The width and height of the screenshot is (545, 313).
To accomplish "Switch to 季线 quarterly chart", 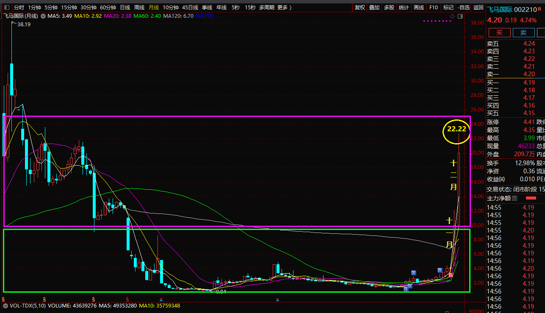I will 207,8.
